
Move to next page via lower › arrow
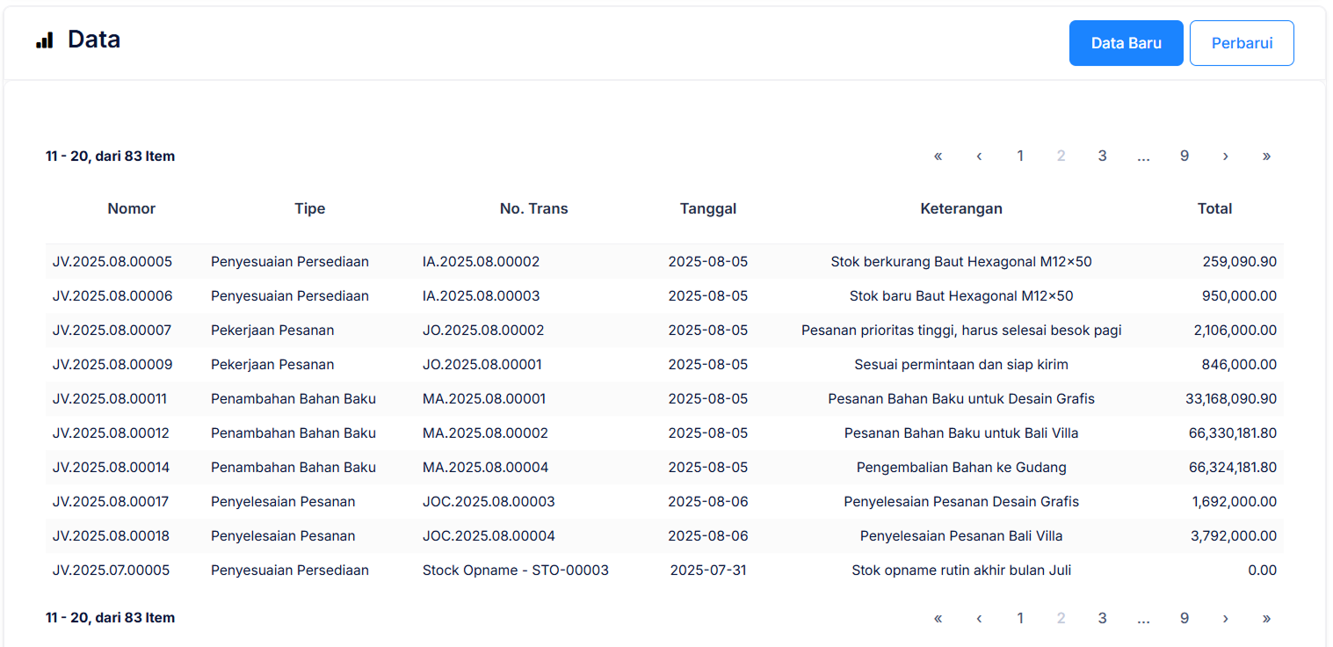pyautogui.click(x=1225, y=618)
